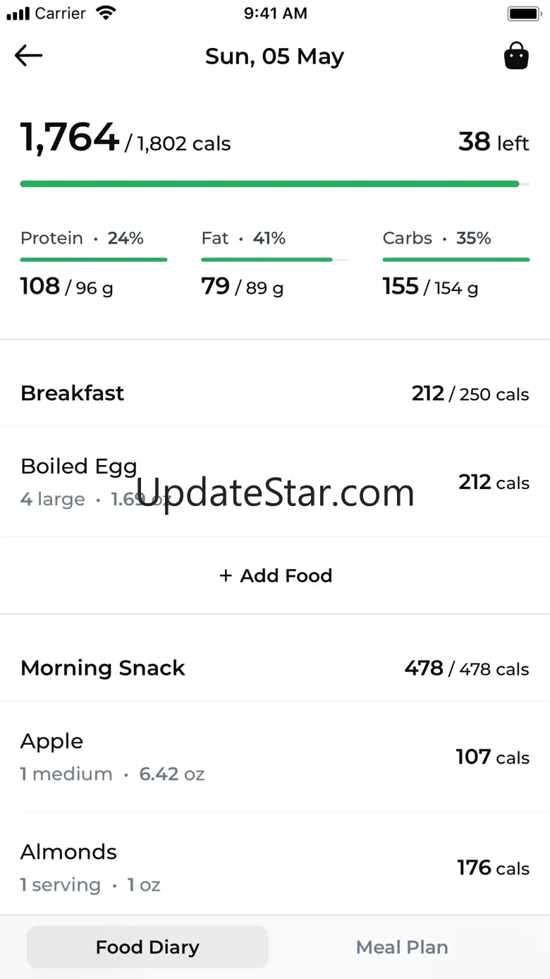
Task: Tap the 1,764 calories total
Action: click(69, 138)
